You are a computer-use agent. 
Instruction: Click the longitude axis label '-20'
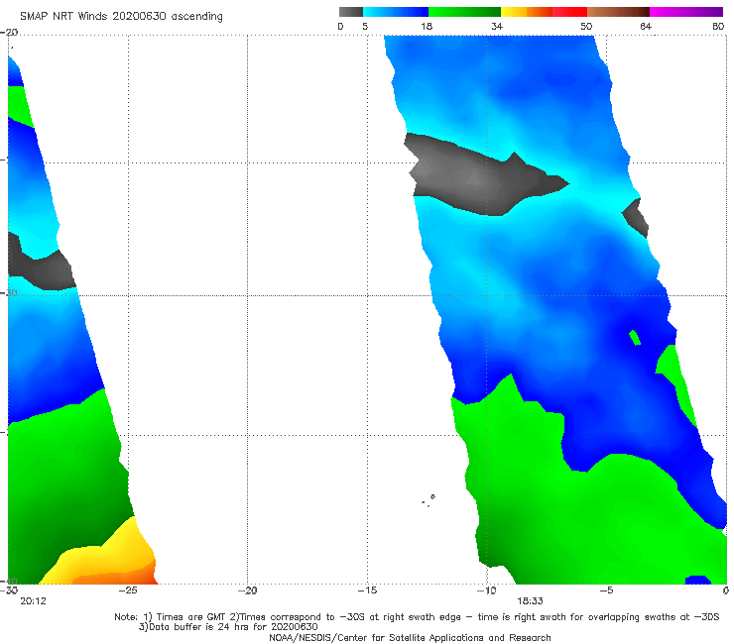click(x=247, y=590)
